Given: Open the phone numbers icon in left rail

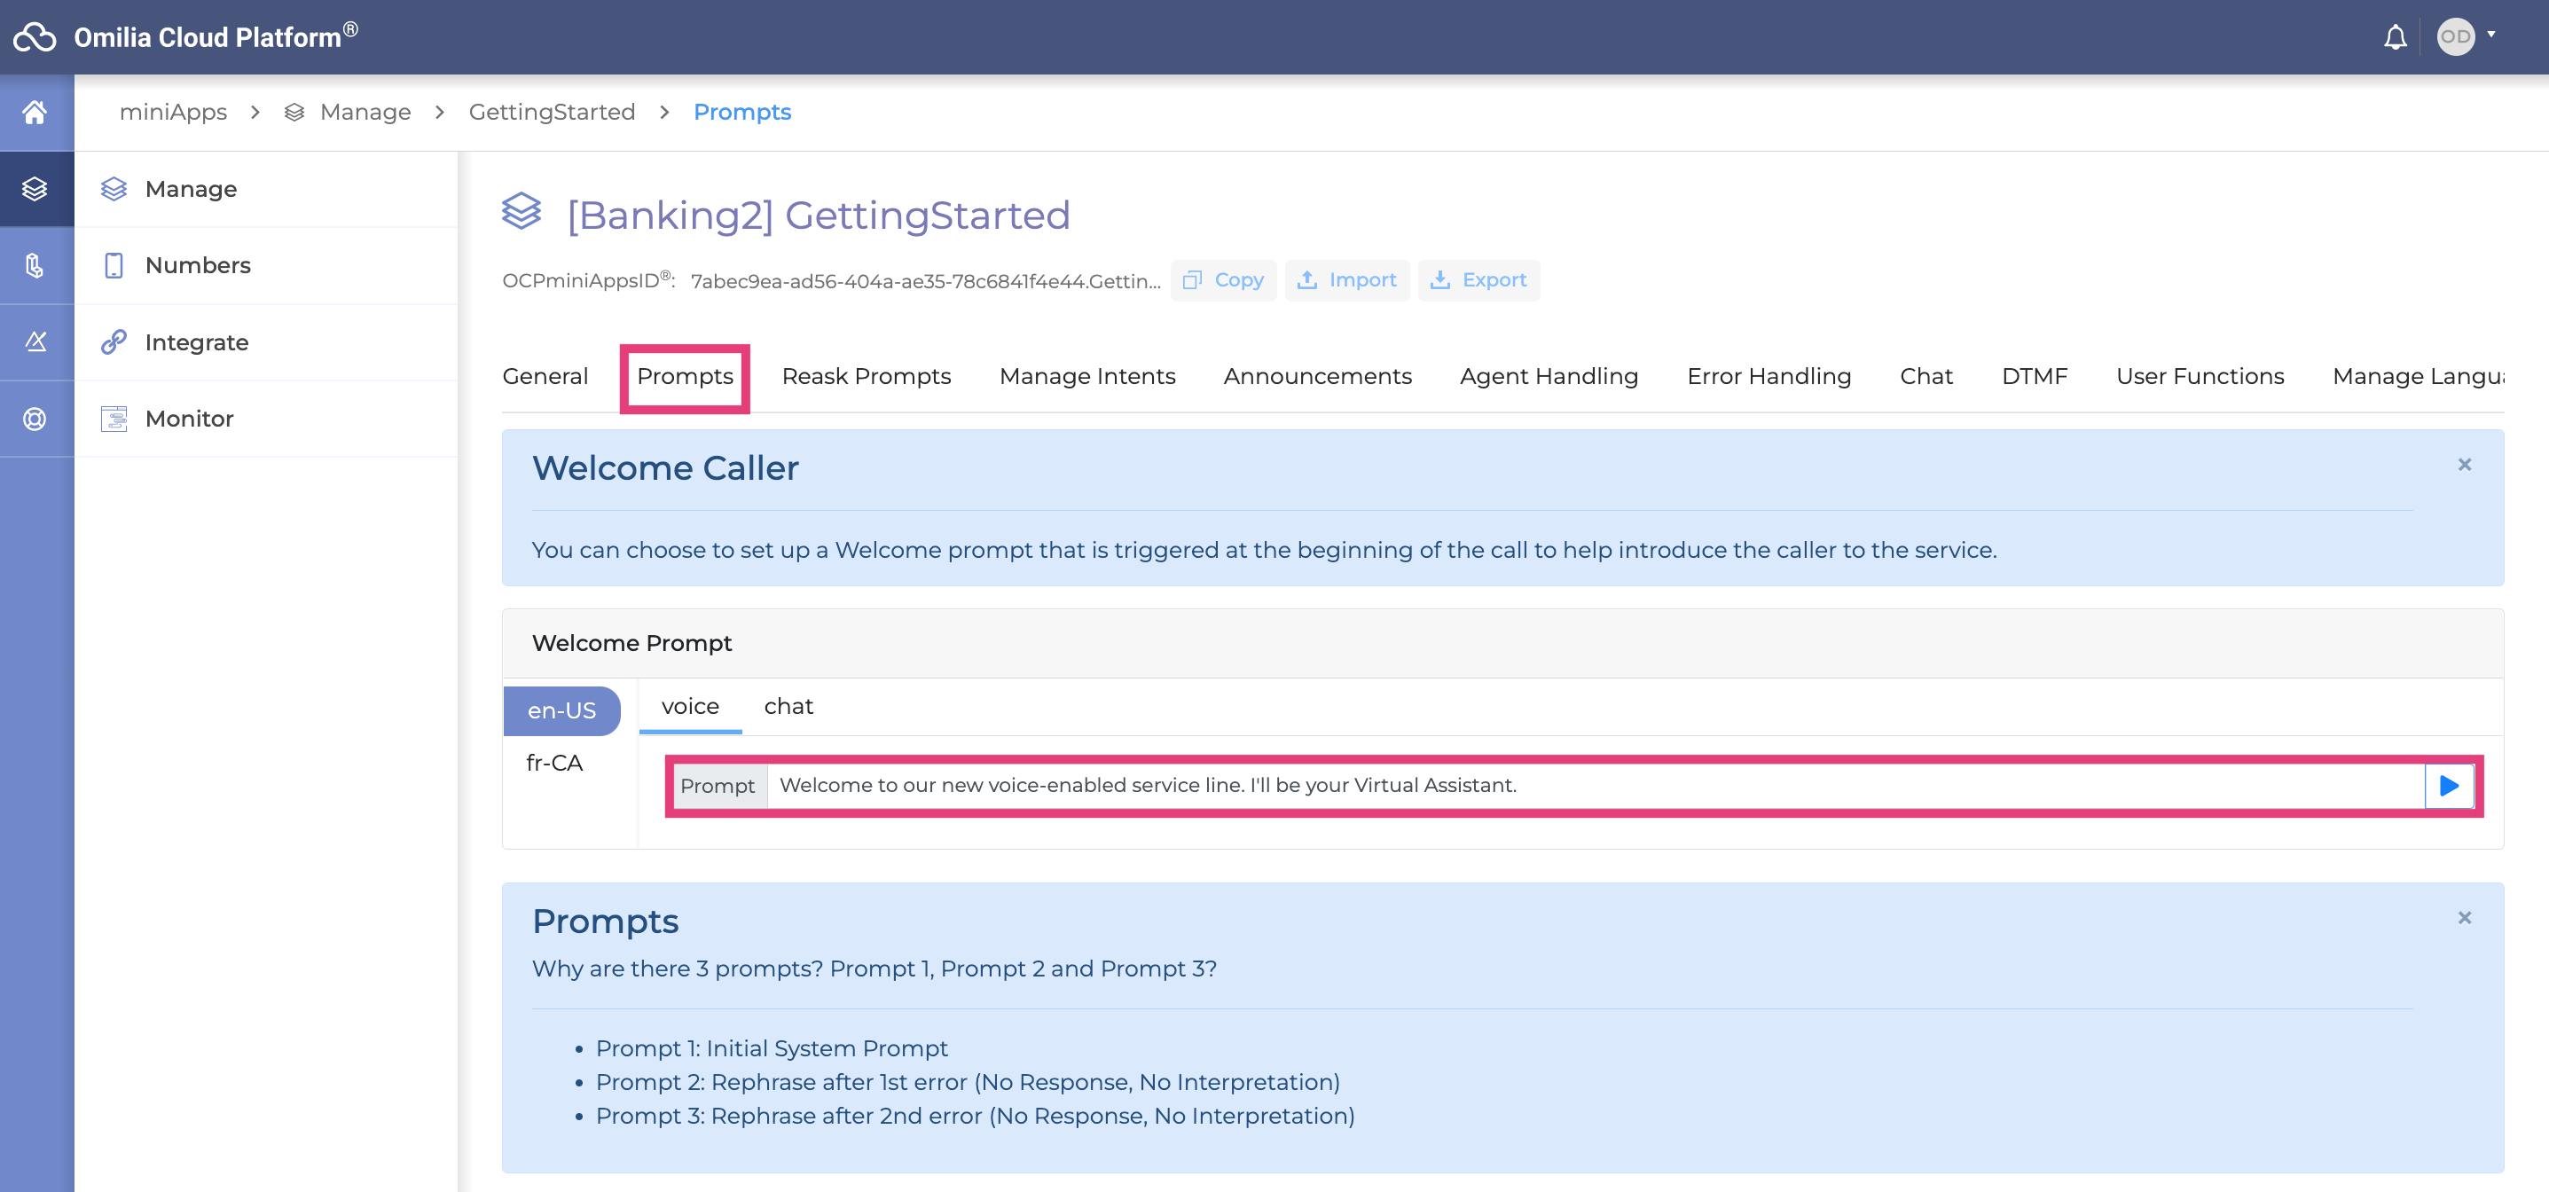Looking at the screenshot, I should coord(35,265).
